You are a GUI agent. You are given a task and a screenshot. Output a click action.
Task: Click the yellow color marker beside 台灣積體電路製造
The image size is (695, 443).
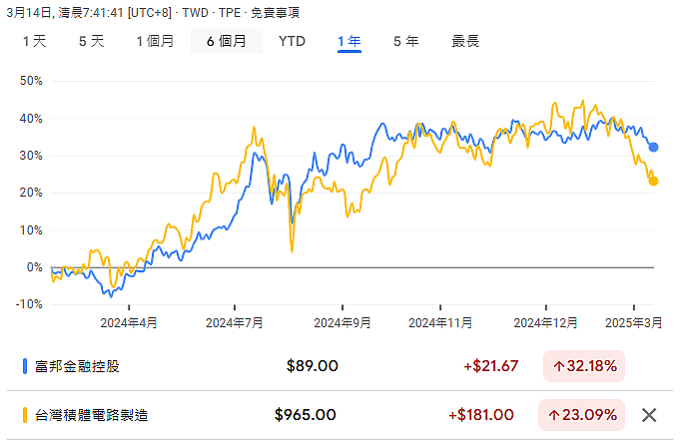(x=25, y=415)
